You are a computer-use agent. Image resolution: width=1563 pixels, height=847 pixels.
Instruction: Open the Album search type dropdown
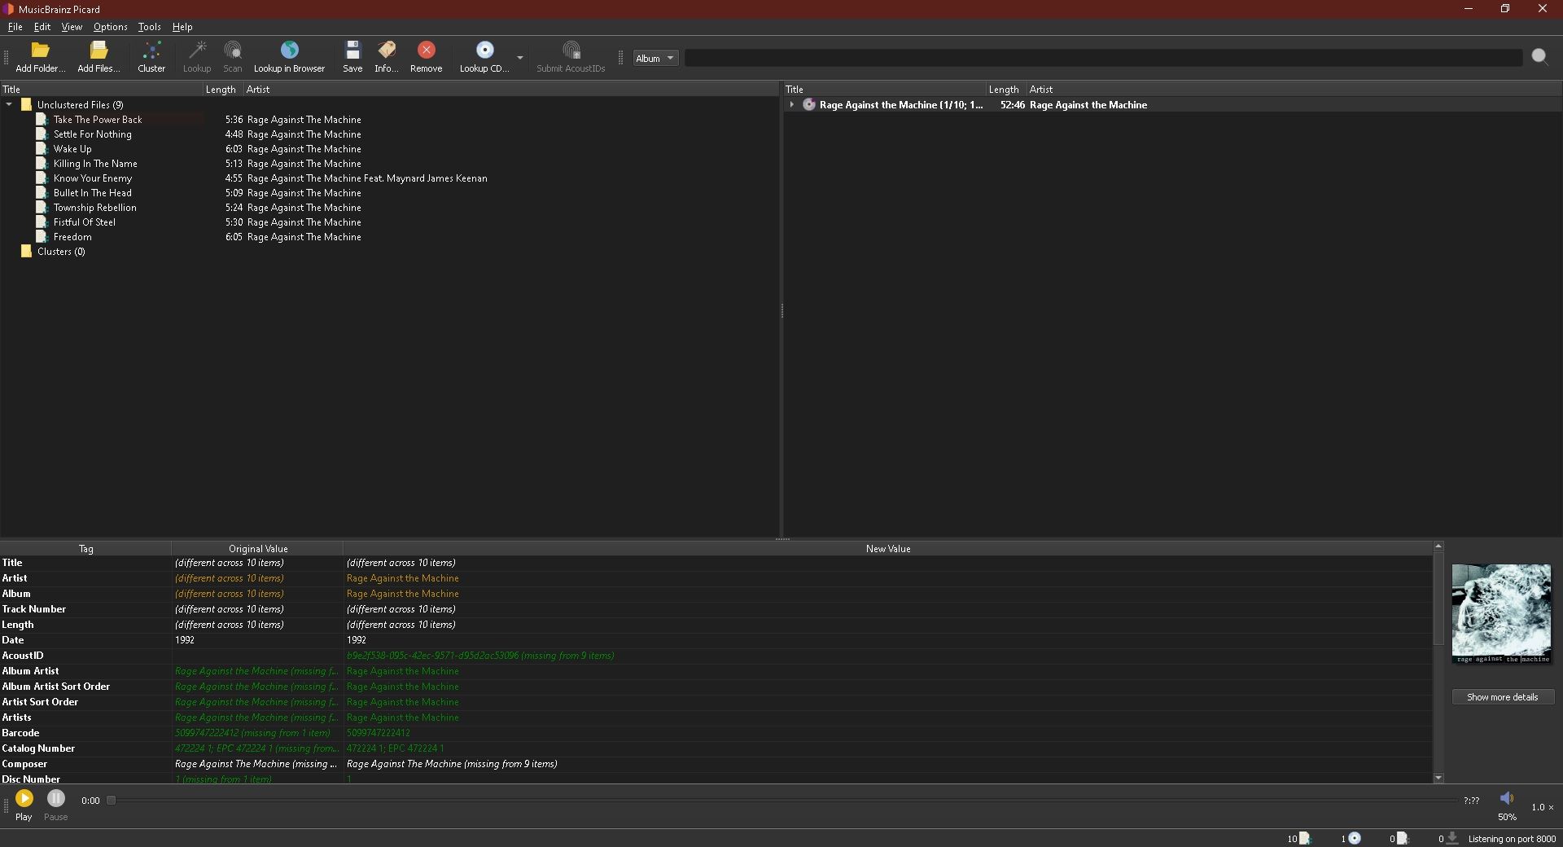tap(655, 58)
